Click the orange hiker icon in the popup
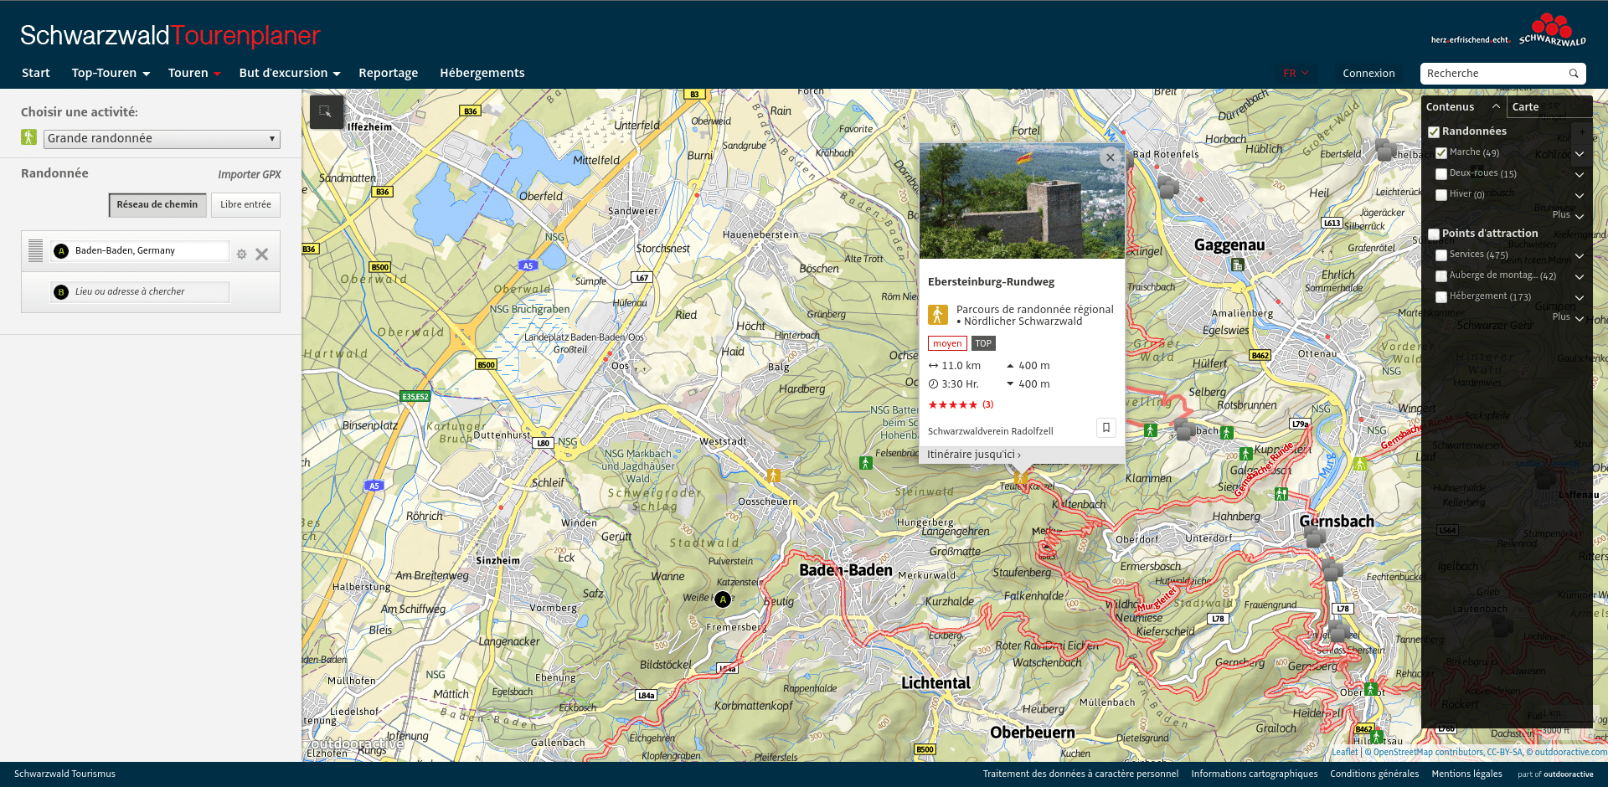Screen dimensions: 1608x787 point(938,315)
